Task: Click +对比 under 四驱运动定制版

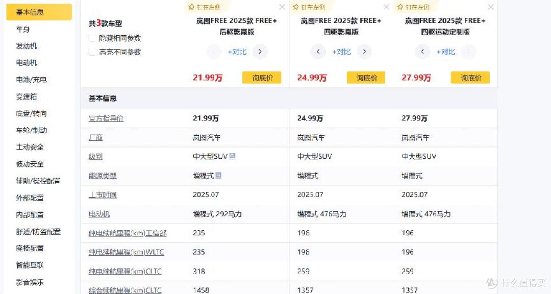Action: click(x=445, y=52)
